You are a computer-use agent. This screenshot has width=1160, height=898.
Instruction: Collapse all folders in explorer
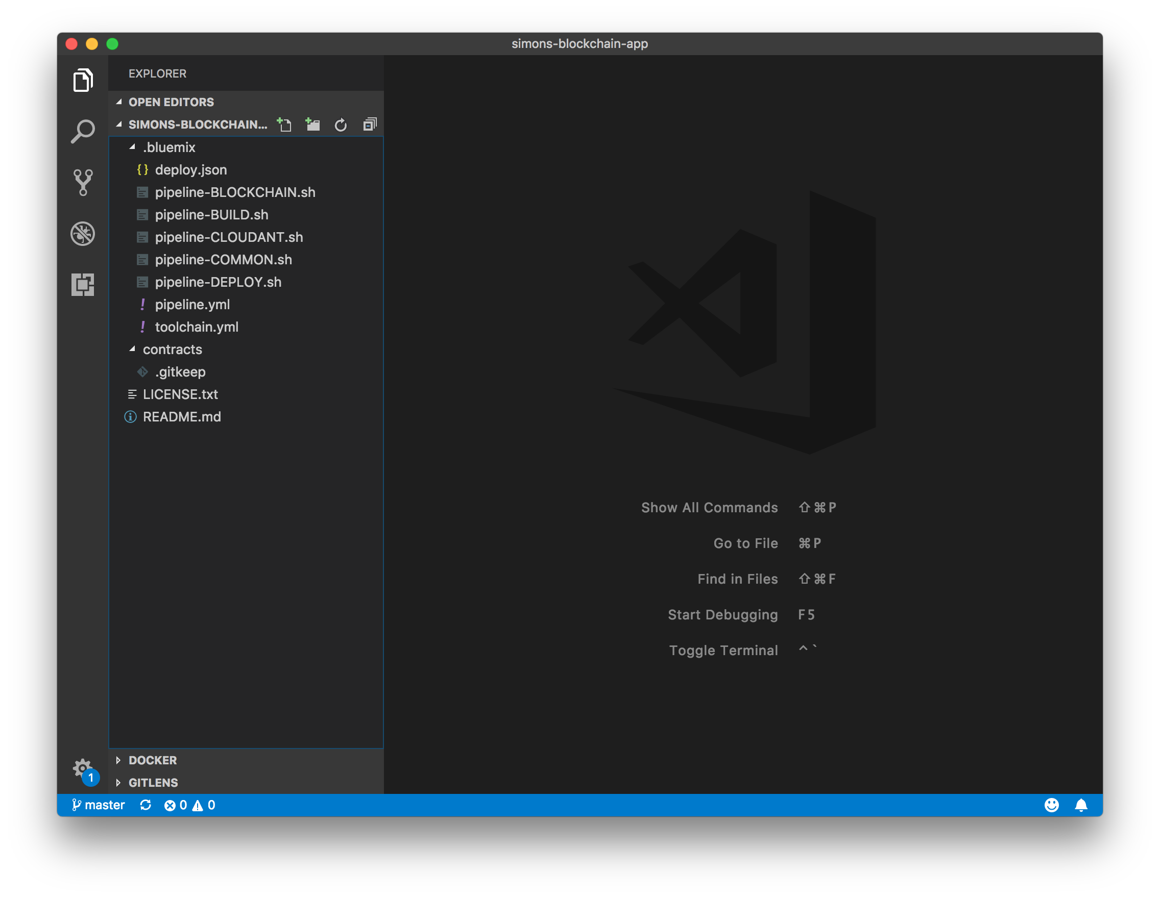370,124
